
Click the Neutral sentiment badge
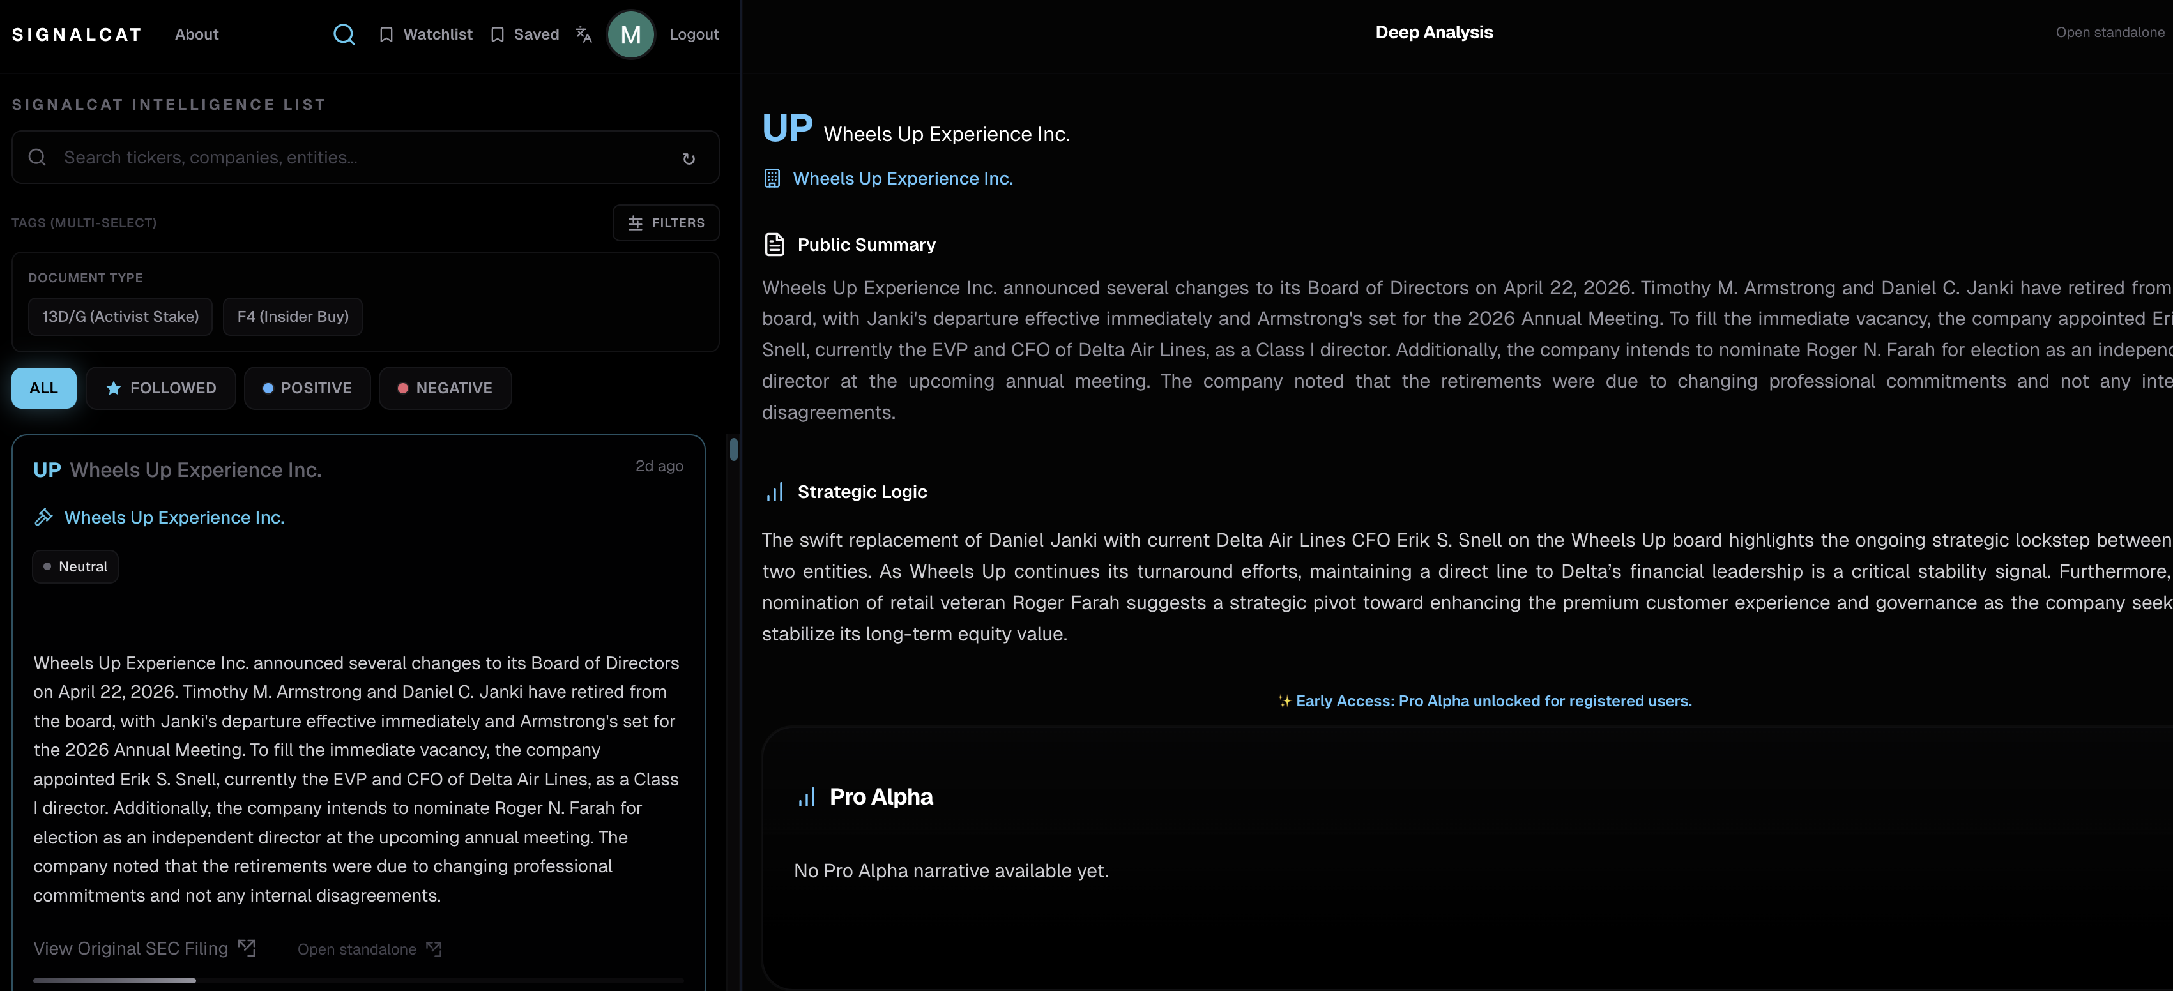pyautogui.click(x=75, y=567)
